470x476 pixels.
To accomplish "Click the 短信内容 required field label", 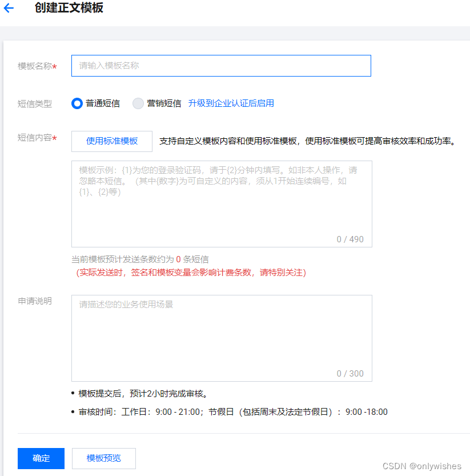I will 35,138.
